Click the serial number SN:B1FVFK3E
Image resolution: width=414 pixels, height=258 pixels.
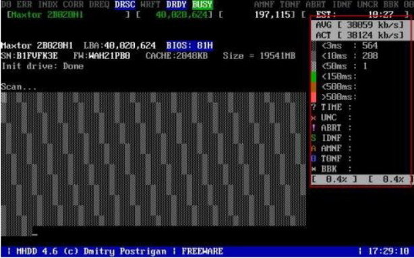[29, 56]
